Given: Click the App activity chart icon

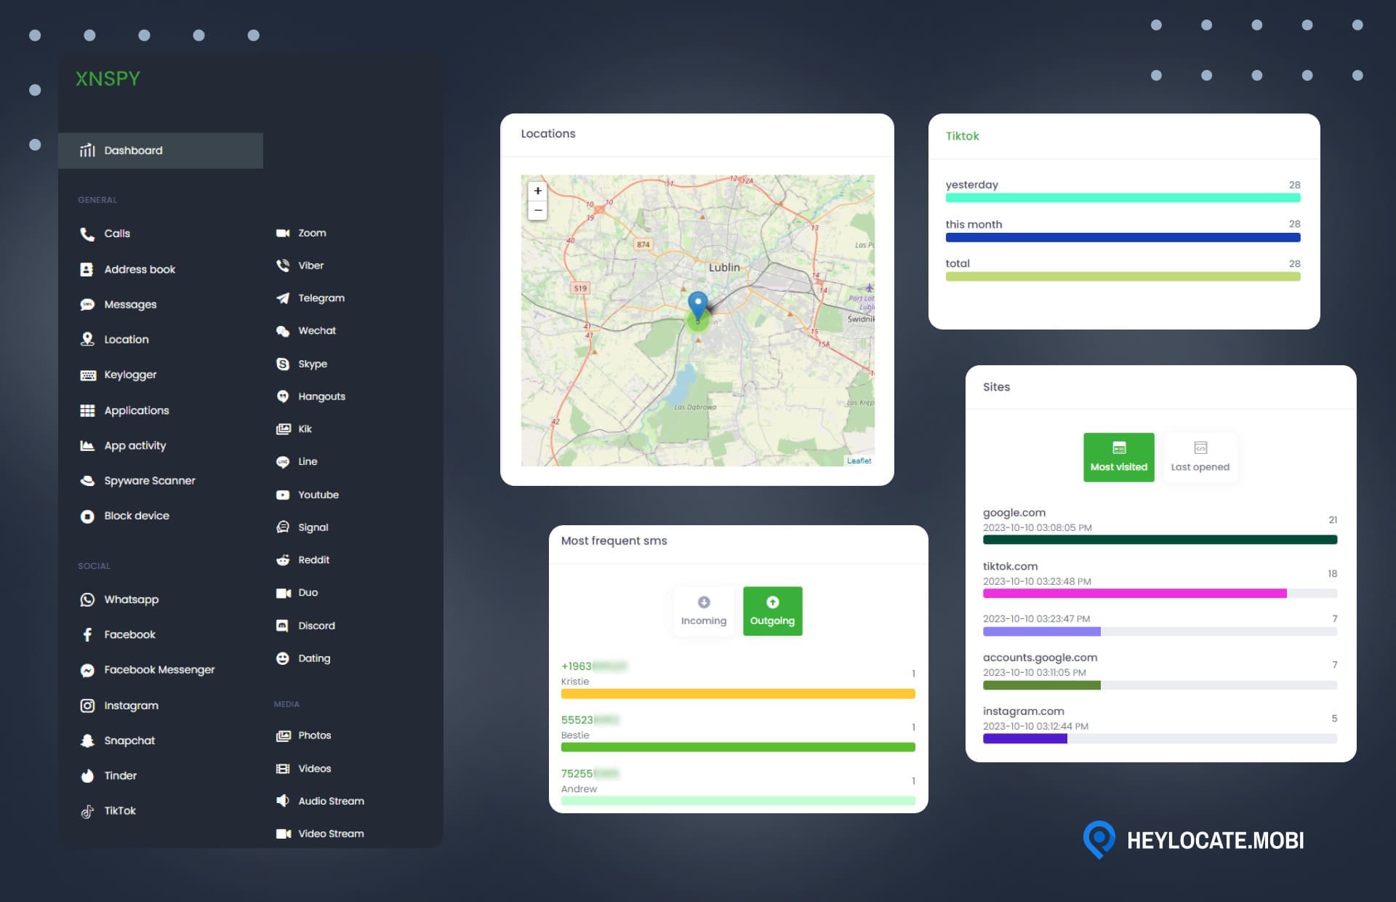Looking at the screenshot, I should click(x=87, y=445).
